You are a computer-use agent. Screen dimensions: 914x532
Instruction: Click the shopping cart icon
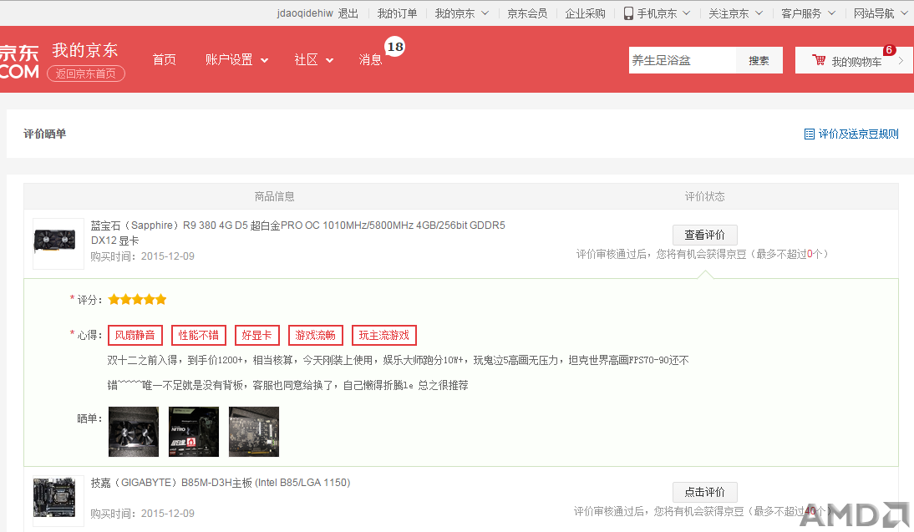coord(819,60)
